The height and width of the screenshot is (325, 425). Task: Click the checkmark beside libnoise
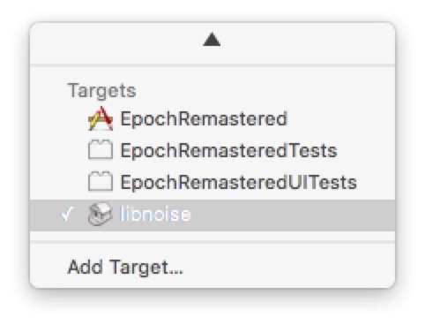coord(67,214)
